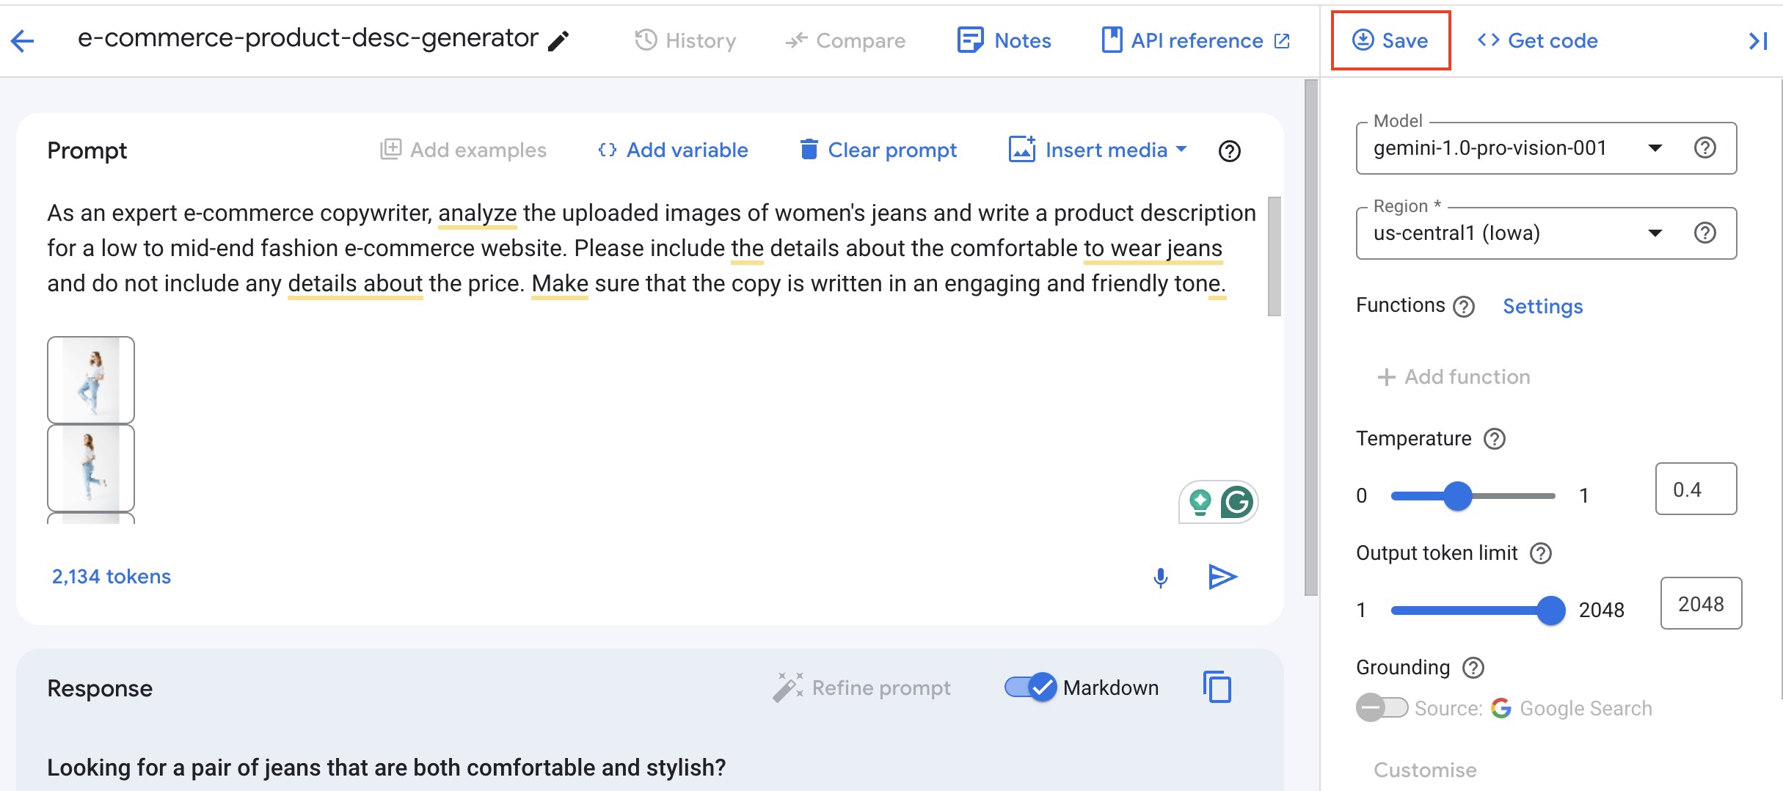This screenshot has height=791, width=1783.
Task: Switch to the History view
Action: [x=685, y=40]
